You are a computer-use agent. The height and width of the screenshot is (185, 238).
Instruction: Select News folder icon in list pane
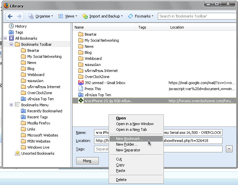(x=81, y=46)
